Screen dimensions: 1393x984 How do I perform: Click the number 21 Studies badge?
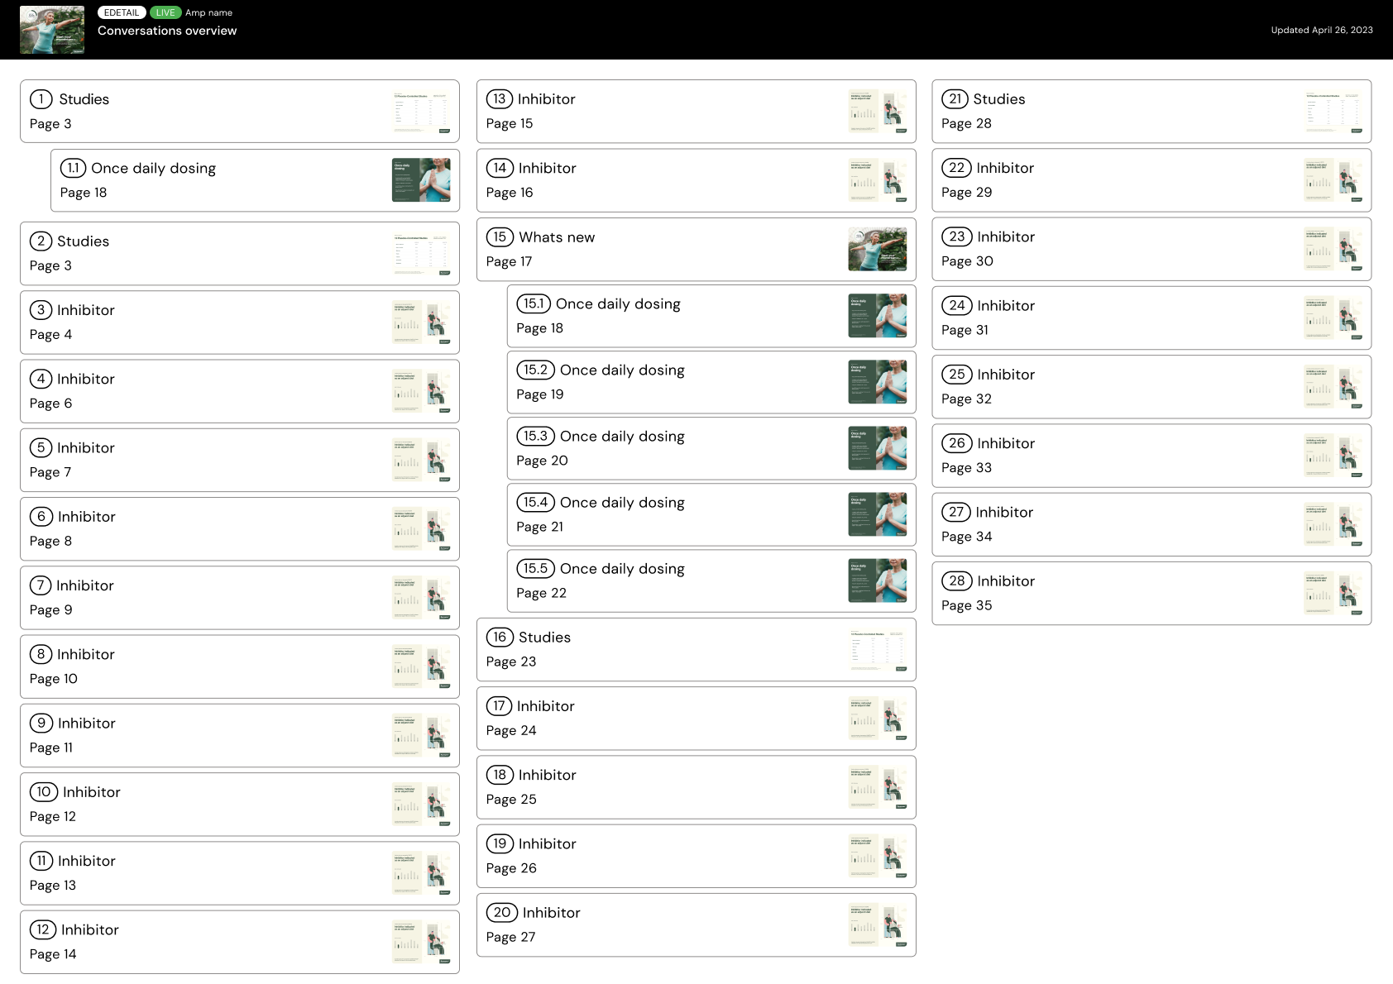[x=955, y=99]
